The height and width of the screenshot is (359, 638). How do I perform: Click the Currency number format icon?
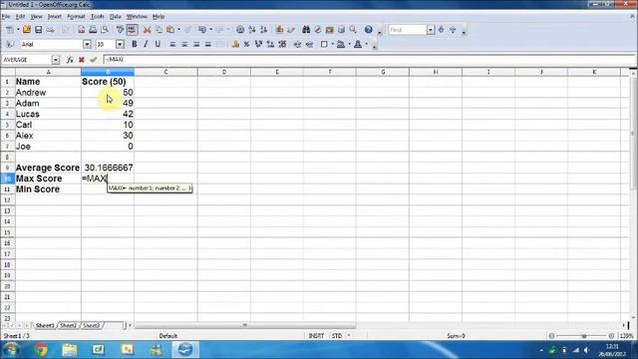point(235,44)
